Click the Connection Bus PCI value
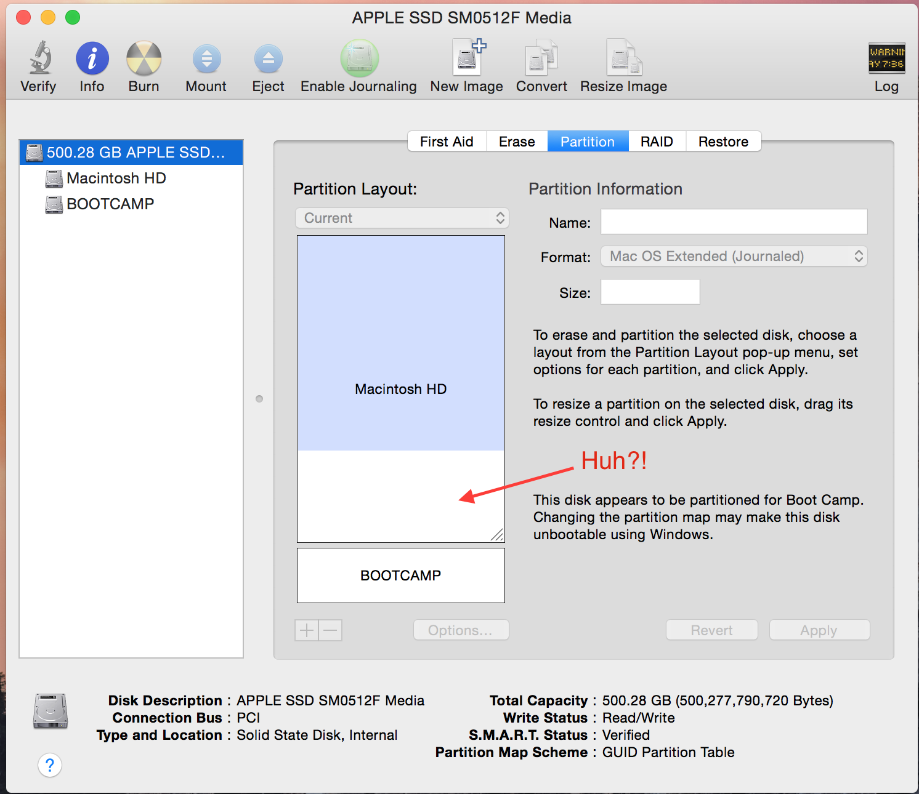This screenshot has width=919, height=794. 248,718
